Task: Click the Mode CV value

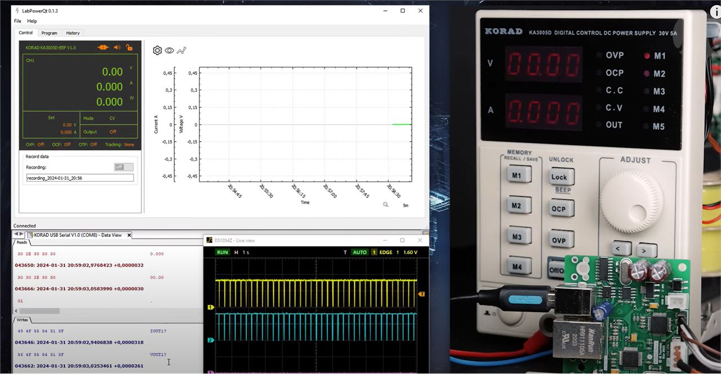Action: pos(112,118)
